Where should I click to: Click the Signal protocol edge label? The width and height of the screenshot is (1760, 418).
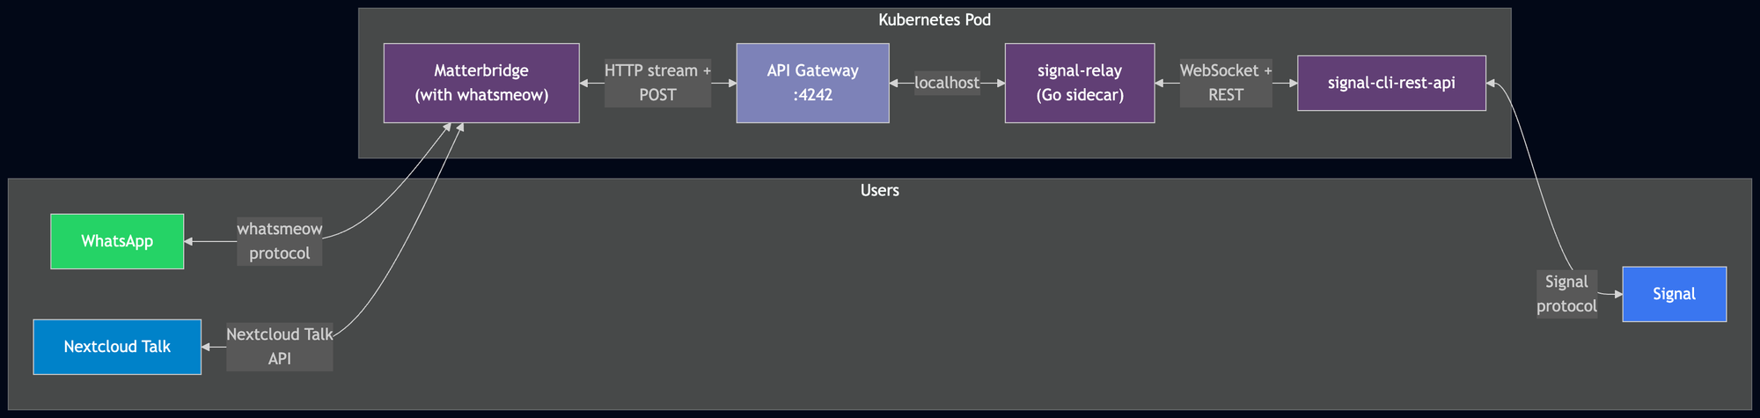pos(1566,294)
